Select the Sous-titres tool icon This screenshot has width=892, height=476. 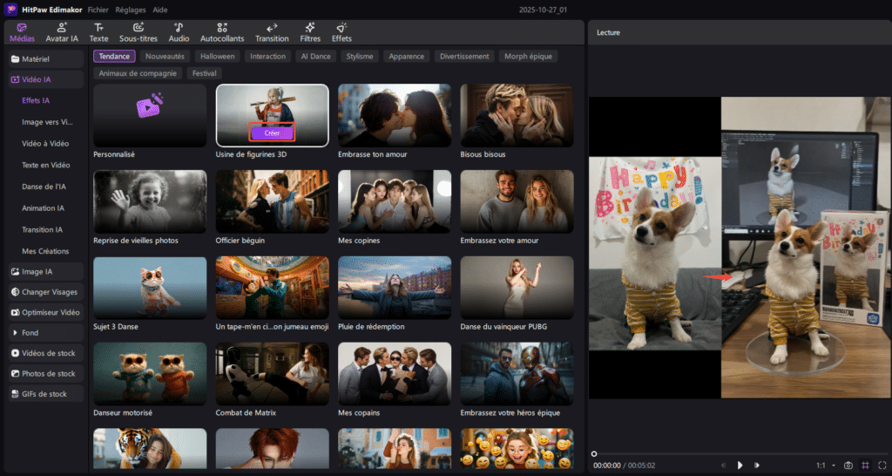point(138,28)
